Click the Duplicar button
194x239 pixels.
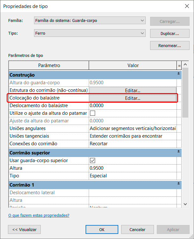170,33
